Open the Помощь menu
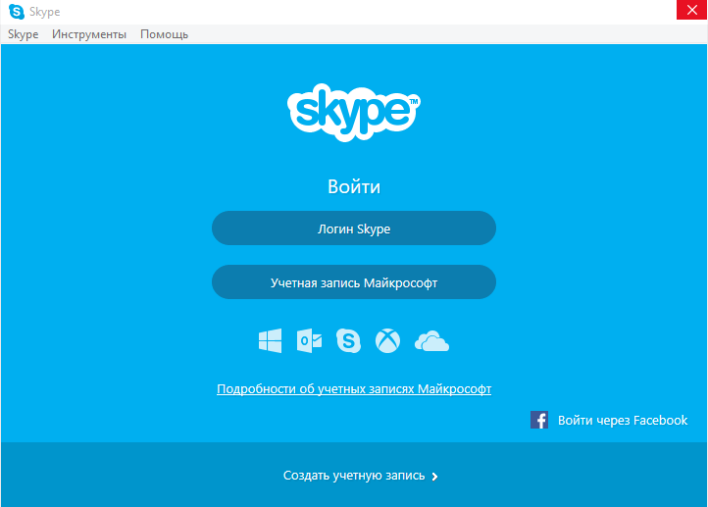The height and width of the screenshot is (507, 708). (164, 34)
